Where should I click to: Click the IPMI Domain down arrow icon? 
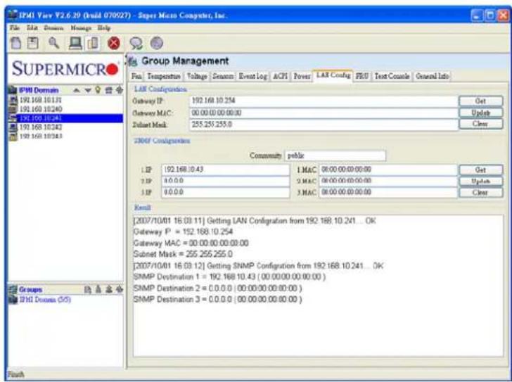[88, 91]
